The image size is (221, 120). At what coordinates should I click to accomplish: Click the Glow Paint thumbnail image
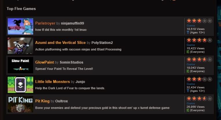click(x=21, y=65)
